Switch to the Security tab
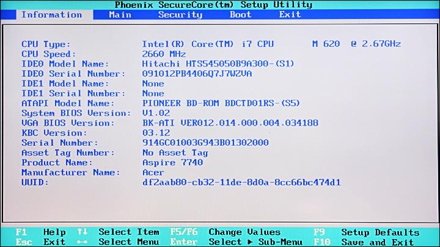The height and width of the screenshot is (247, 440). (x=180, y=15)
